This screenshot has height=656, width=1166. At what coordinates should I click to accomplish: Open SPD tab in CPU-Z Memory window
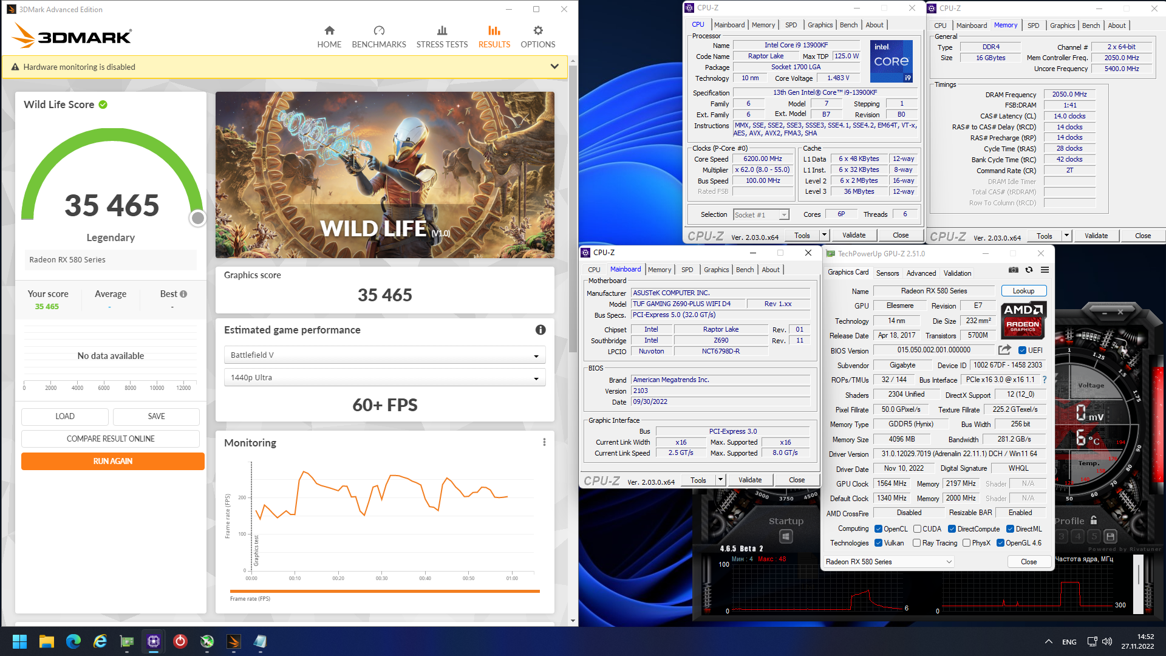tap(1033, 26)
